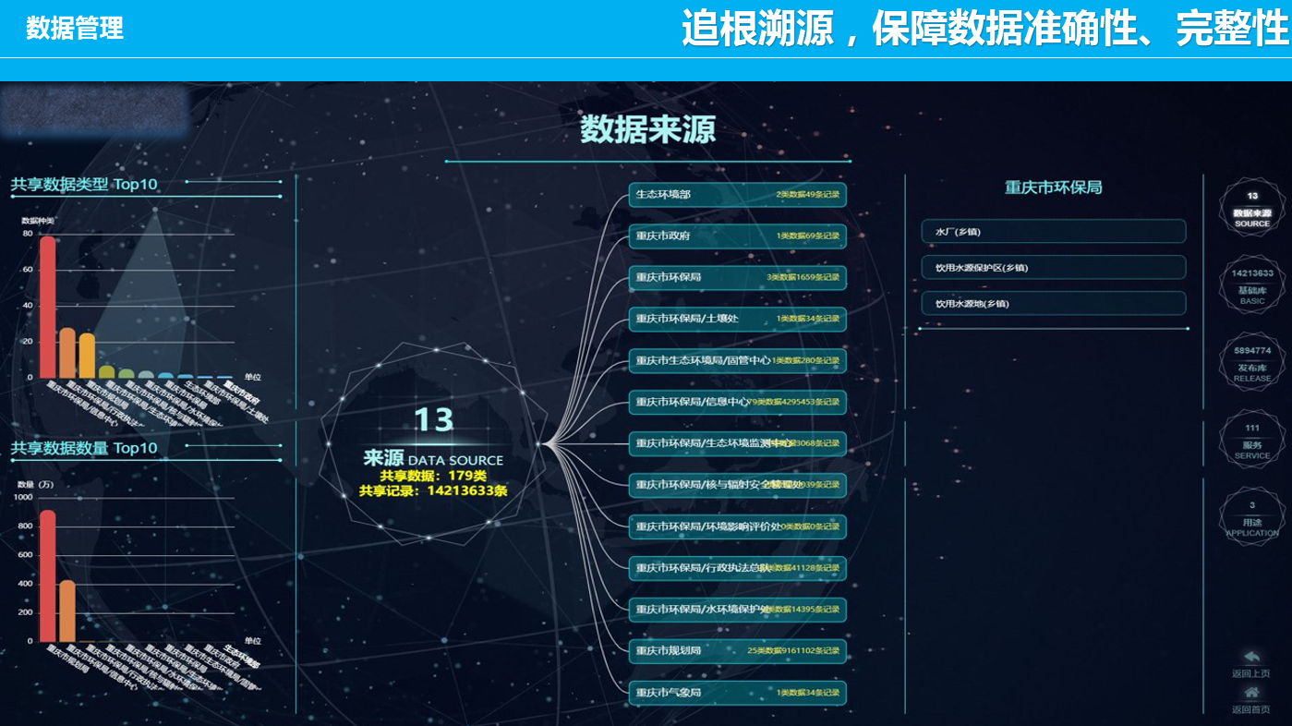Screen dimensions: 1292x726
Task: Click the tallest red bar in 共享数据类型 chart
Action: pyautogui.click(x=47, y=307)
